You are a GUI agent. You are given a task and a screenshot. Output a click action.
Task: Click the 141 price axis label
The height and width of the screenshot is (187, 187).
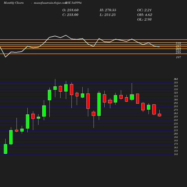176,154
